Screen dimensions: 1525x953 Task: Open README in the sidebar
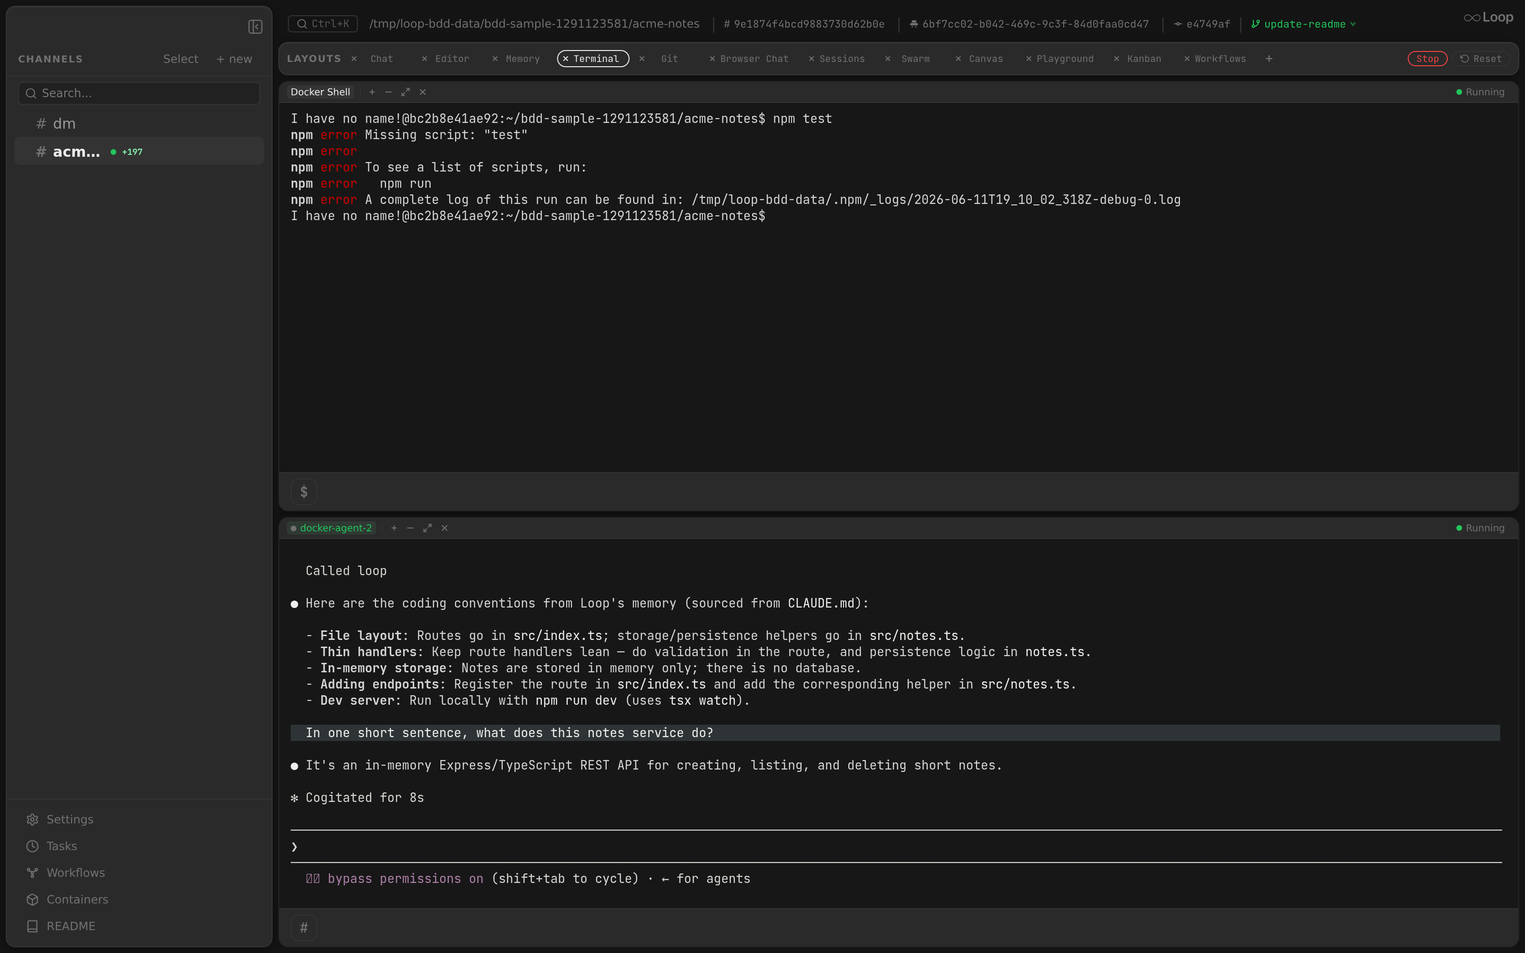coord(61,926)
